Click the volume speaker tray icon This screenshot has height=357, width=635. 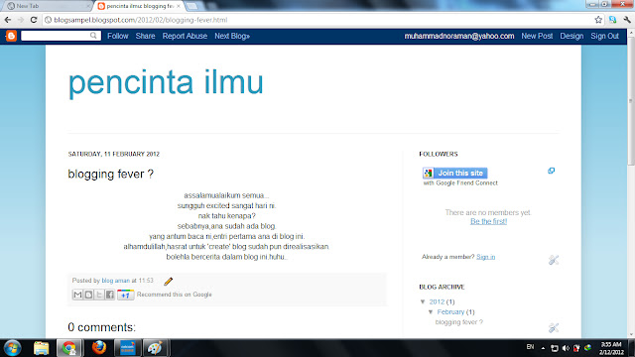566,348
